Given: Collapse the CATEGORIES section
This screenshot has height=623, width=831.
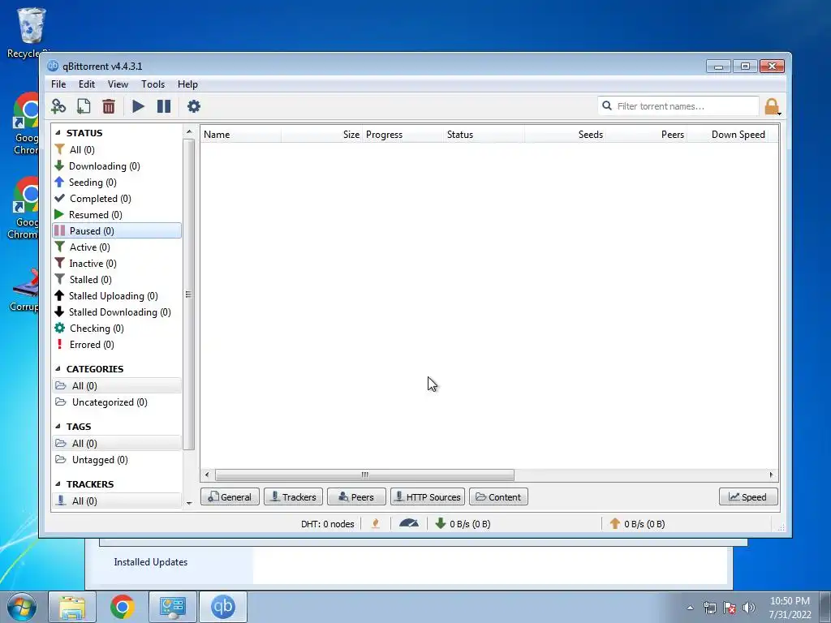Looking at the screenshot, I should [x=58, y=369].
